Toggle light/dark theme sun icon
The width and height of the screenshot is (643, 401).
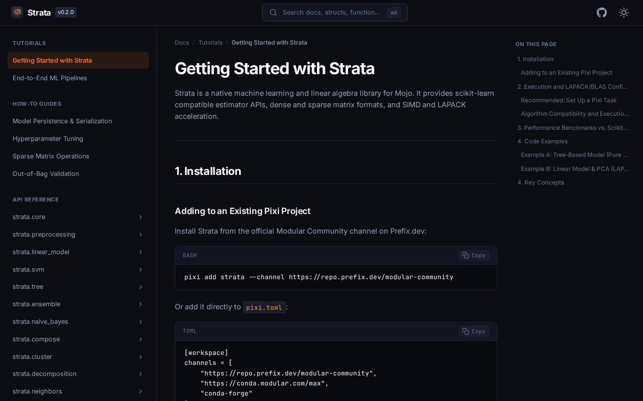(x=624, y=13)
